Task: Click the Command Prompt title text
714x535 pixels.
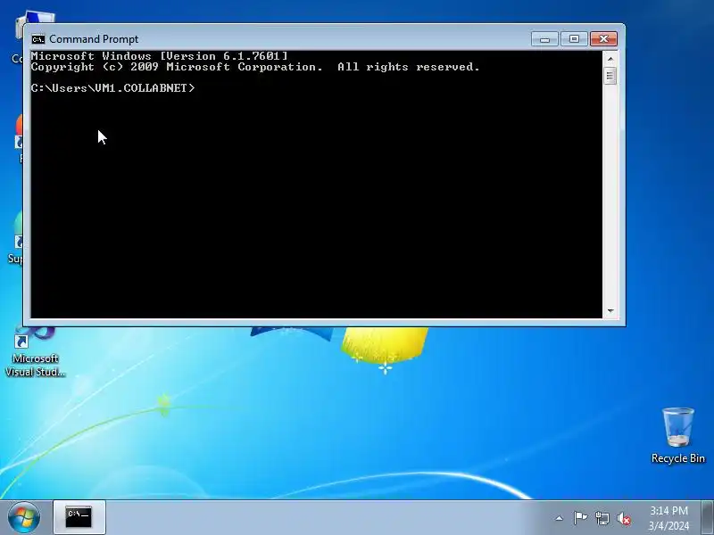Action: 94,39
